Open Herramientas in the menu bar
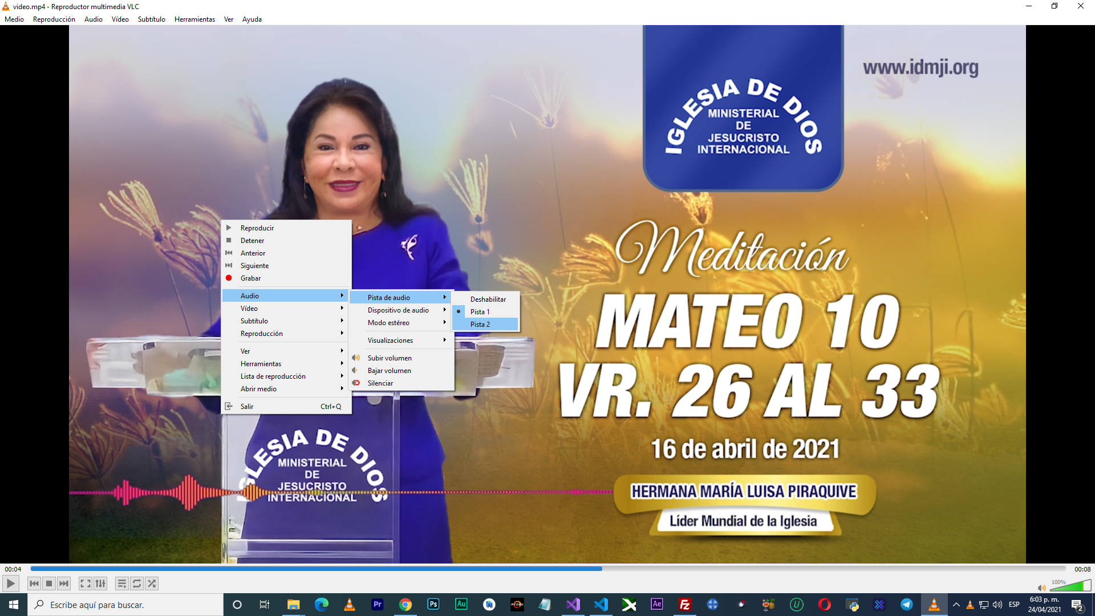This screenshot has height=616, width=1095. [x=194, y=19]
